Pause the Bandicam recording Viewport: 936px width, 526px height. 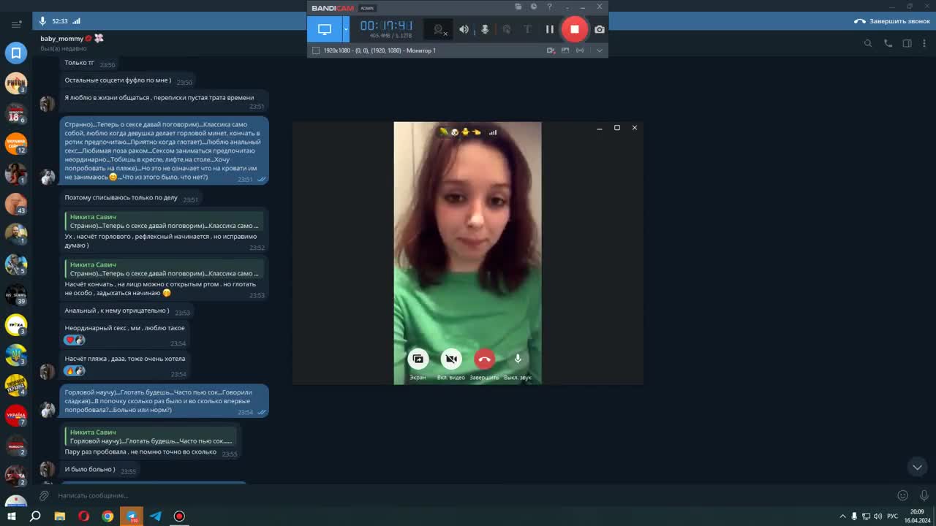coord(550,29)
